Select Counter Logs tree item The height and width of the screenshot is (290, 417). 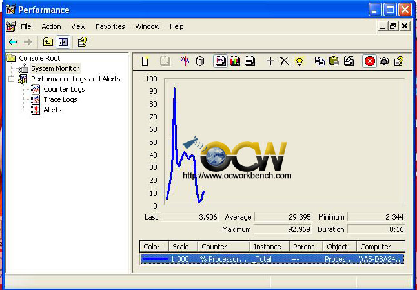(64, 89)
